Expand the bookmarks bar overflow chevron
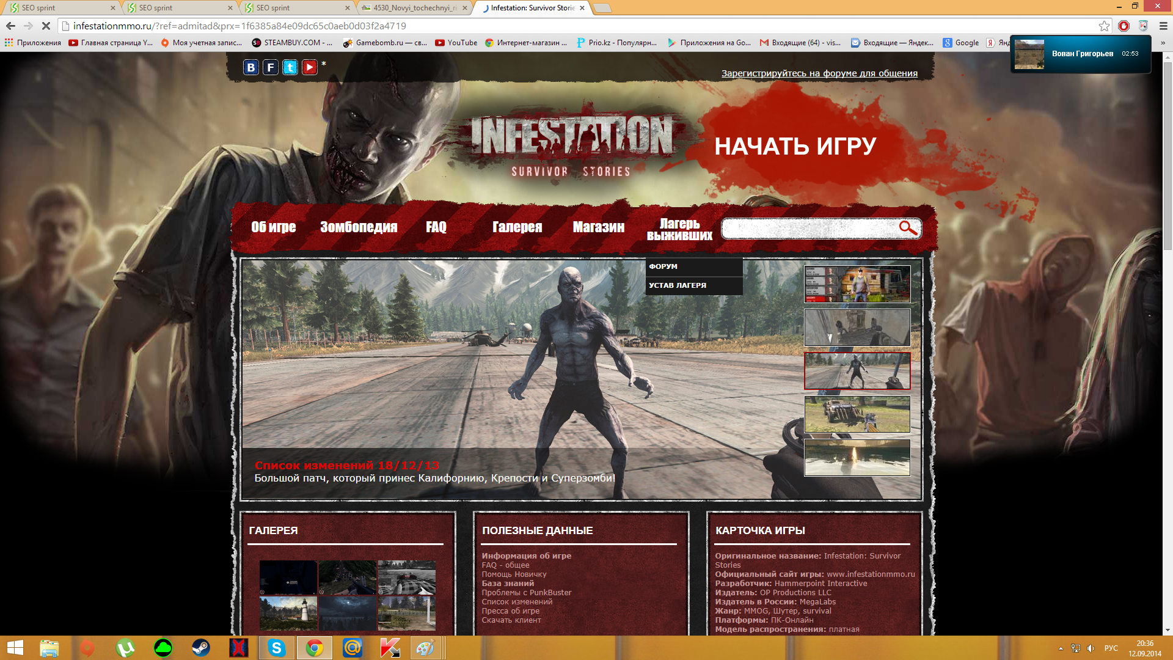 pos(1163,43)
